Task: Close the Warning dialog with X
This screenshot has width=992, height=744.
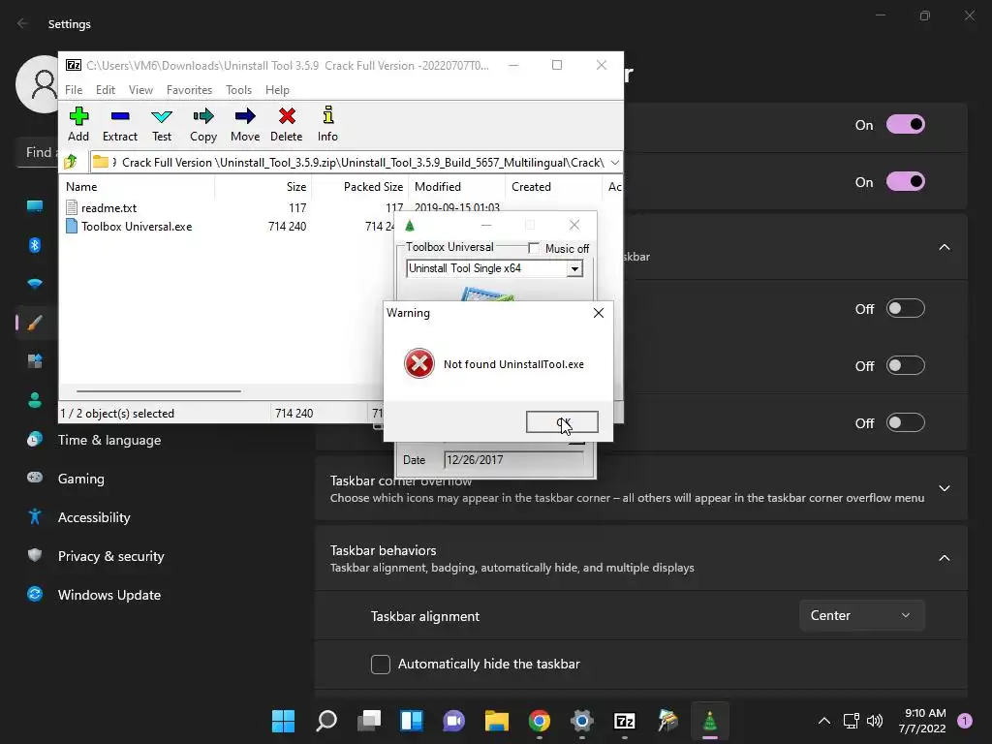Action: (x=599, y=313)
